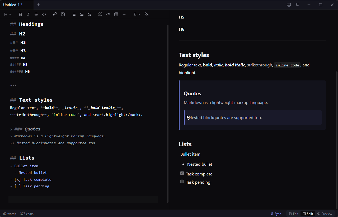Screen dimensions: 338x217
Task: Create a bulleted list from the toolbar
Action: (x=74, y=14)
